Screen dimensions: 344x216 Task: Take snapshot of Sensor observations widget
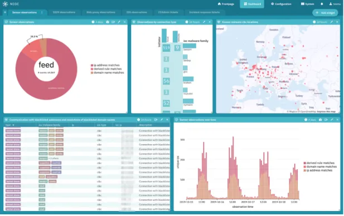pos(108,22)
